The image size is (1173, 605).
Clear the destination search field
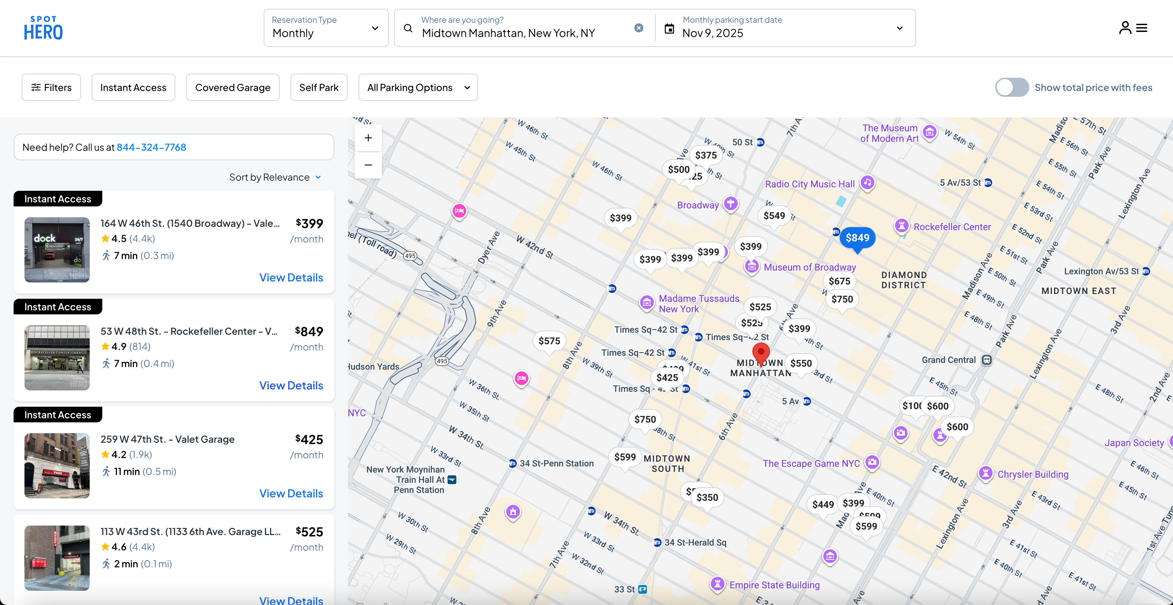click(638, 28)
